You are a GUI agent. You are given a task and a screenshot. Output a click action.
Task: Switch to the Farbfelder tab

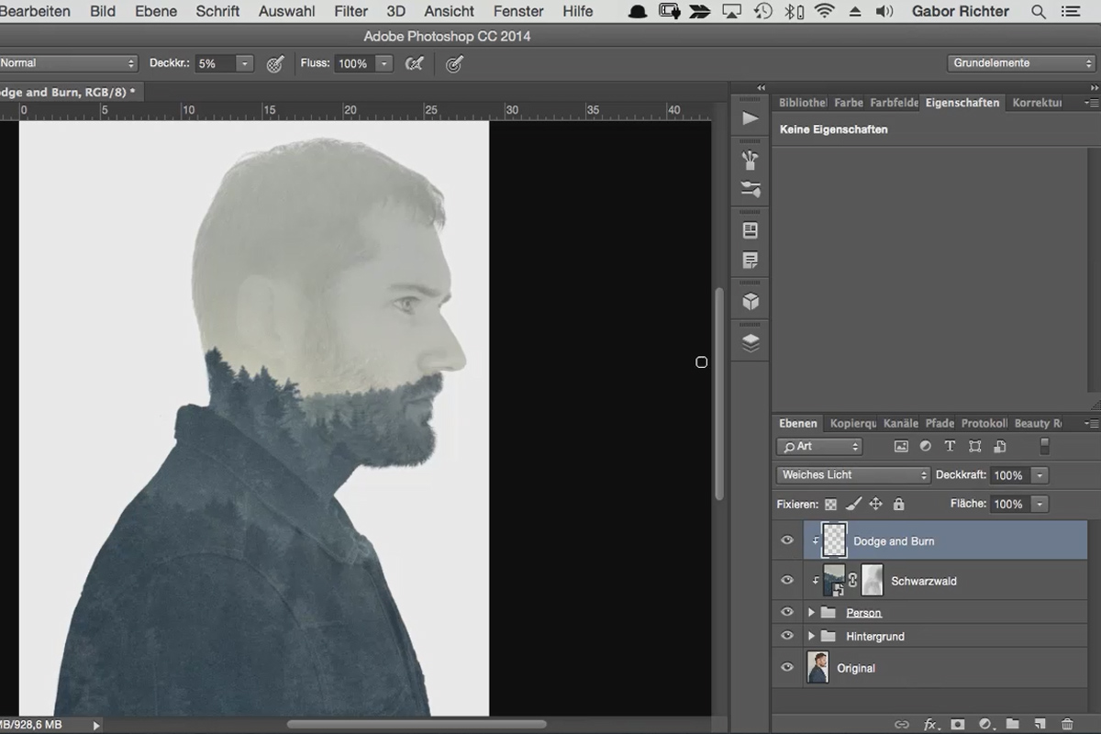(x=894, y=103)
